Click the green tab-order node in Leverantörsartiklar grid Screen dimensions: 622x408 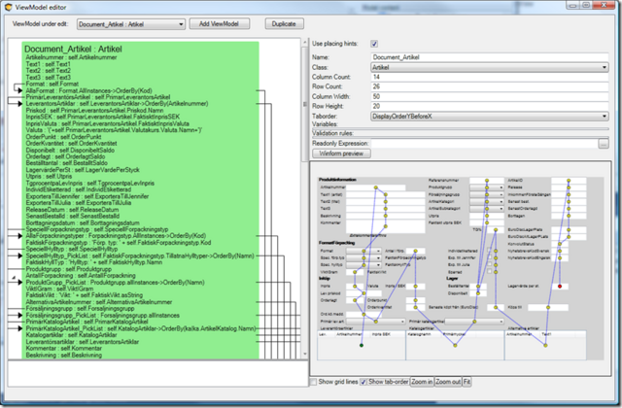point(362,346)
